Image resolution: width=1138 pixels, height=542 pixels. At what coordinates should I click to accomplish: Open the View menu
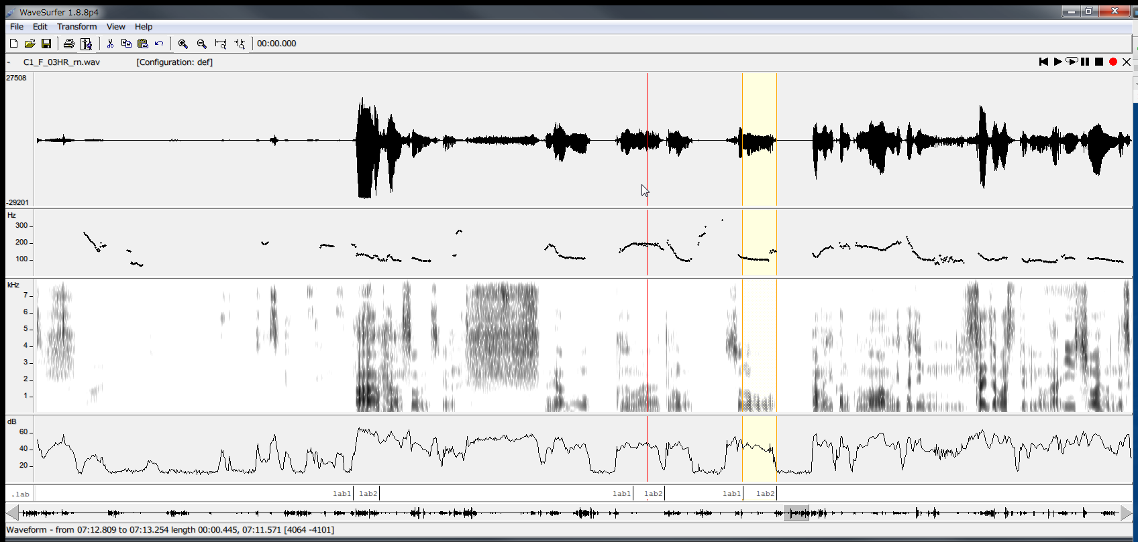pyautogui.click(x=115, y=27)
